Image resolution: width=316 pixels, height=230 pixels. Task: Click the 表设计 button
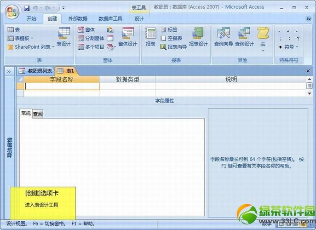coord(63,37)
